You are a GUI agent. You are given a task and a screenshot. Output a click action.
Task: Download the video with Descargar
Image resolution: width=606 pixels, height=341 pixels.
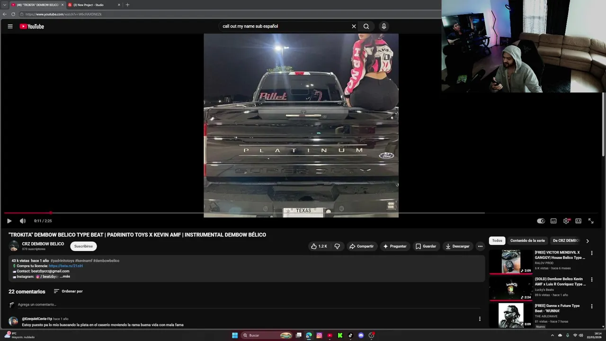click(458, 246)
